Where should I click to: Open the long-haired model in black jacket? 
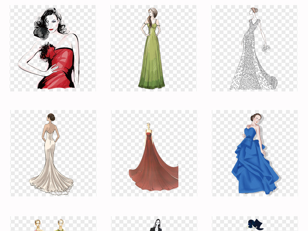154,223
